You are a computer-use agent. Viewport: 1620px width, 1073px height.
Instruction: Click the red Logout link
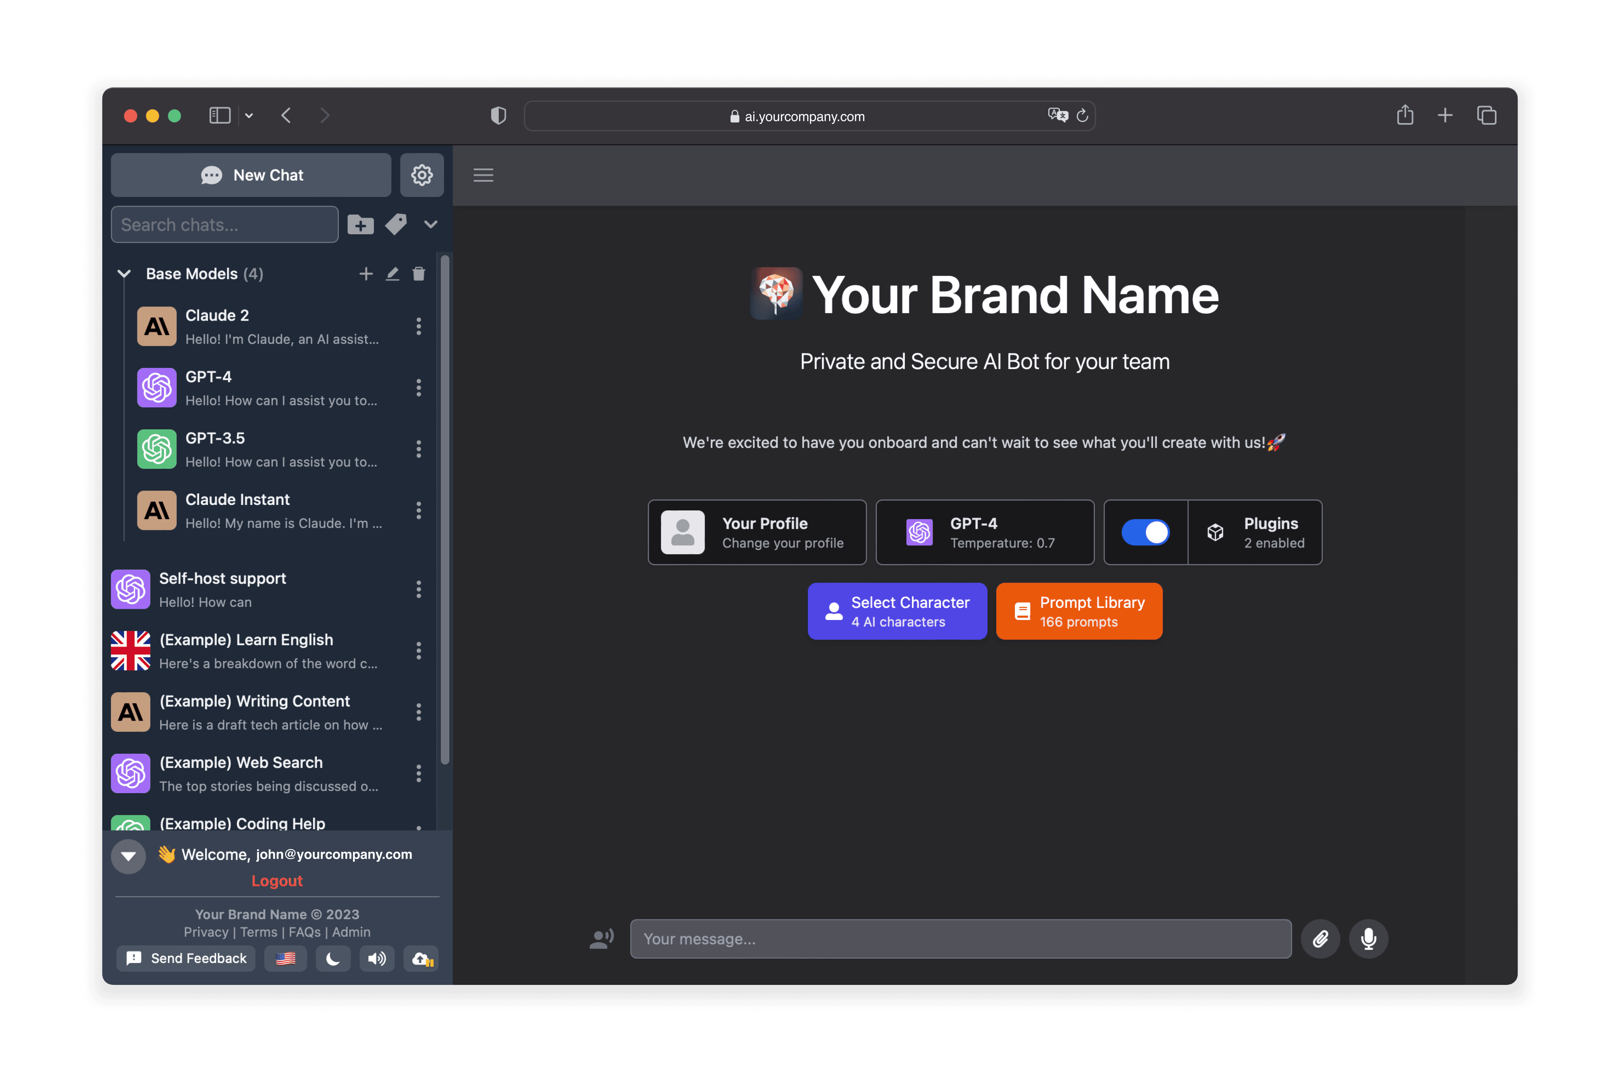coord(276,881)
